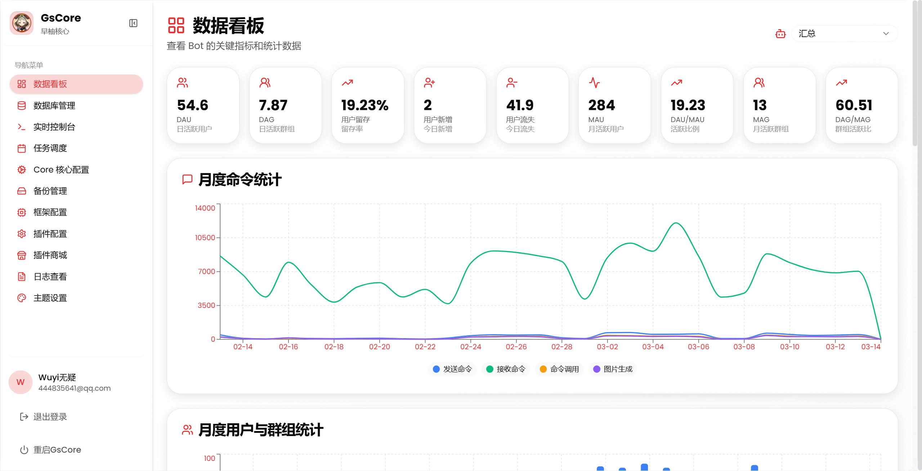Toggle 发送命令 series in chart legend
Viewport: 922px width, 471px height.
[x=452, y=369]
